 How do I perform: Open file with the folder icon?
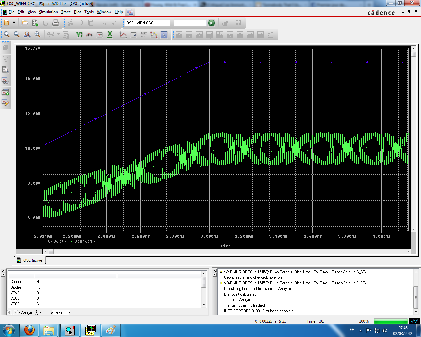(x=25, y=23)
